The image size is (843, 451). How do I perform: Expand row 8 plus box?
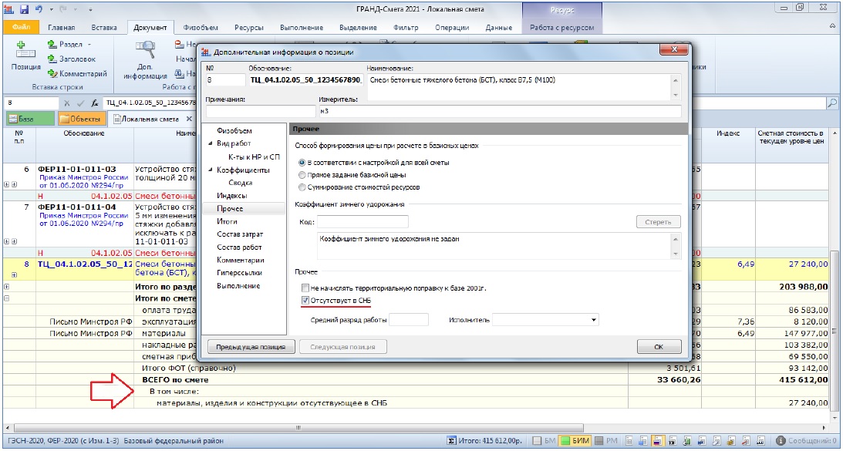pos(14,274)
